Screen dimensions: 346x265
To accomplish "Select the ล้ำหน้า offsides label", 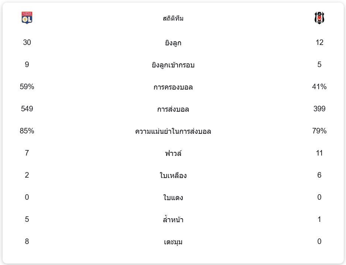I will (173, 220).
